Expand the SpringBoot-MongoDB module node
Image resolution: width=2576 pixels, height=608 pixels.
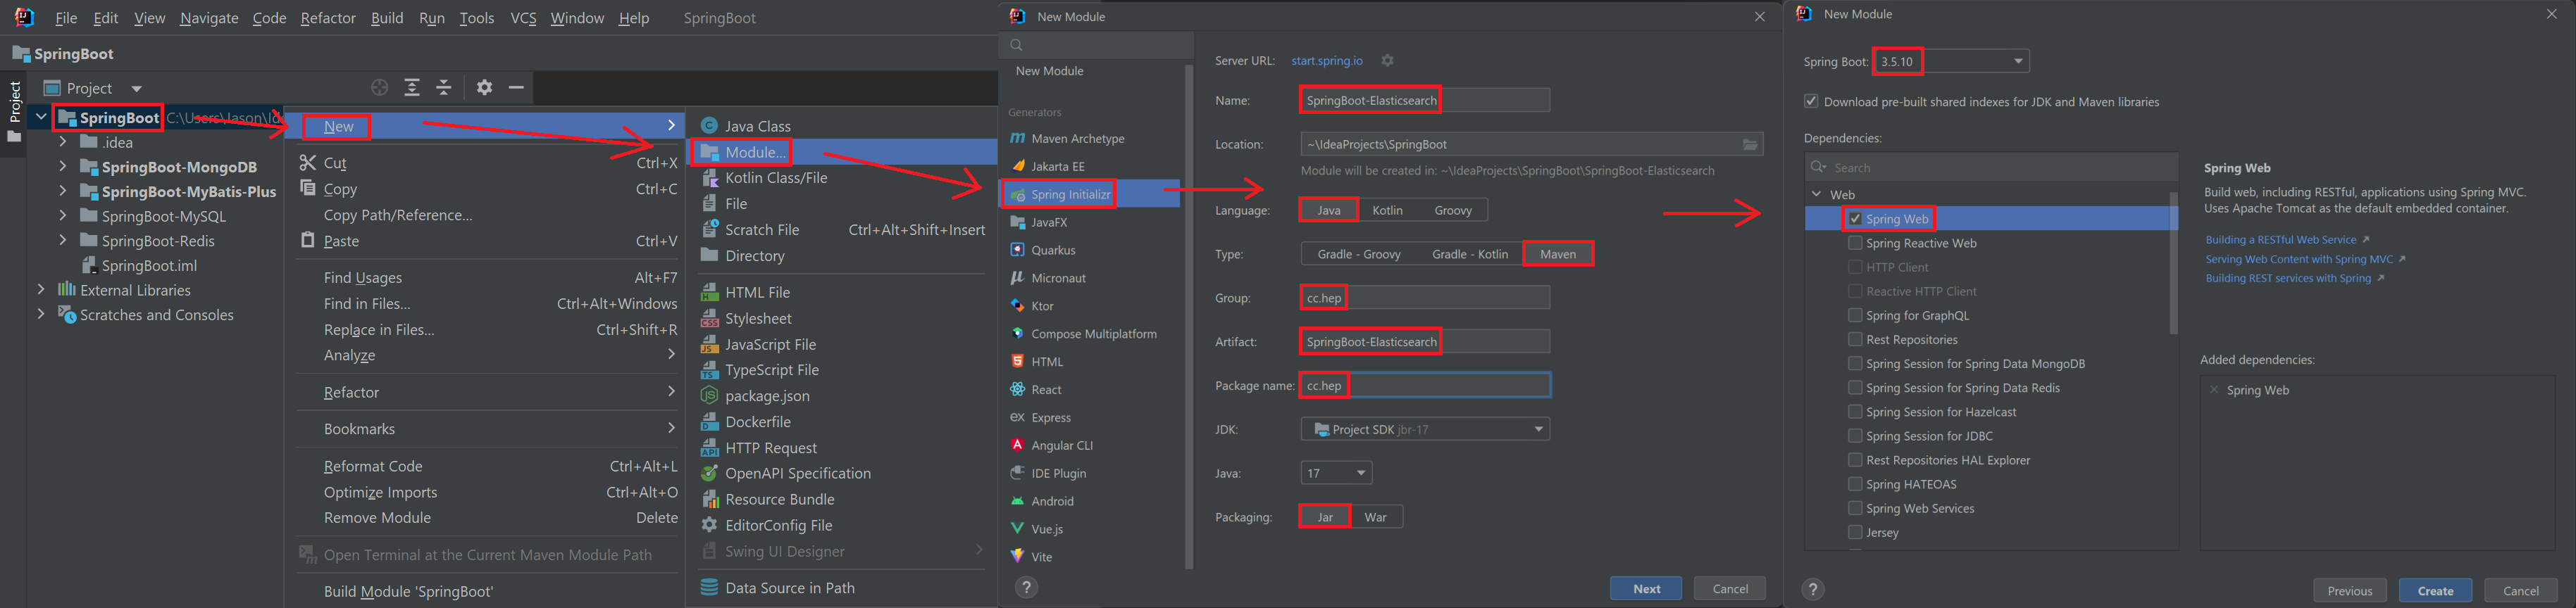tap(63, 167)
